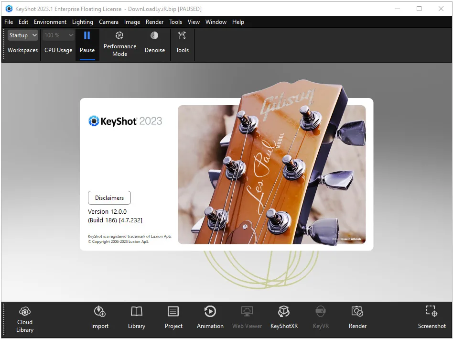453x339 pixels.
Task: Open the Environment menu
Action: click(50, 22)
